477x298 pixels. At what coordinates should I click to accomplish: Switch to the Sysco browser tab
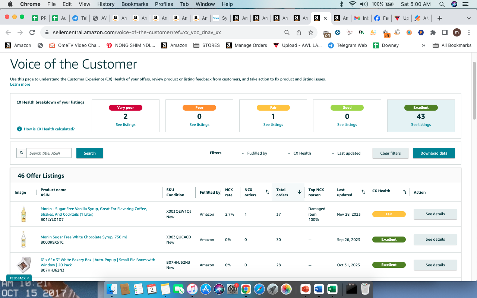point(220,18)
